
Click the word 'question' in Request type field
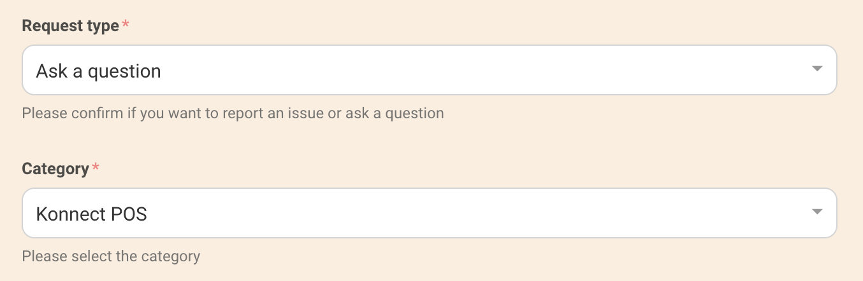[x=124, y=71]
